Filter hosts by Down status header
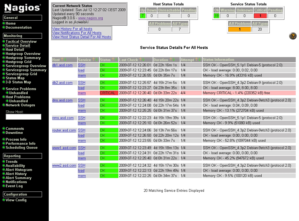The width and height of the screenshot is (299, 221). 152,10
